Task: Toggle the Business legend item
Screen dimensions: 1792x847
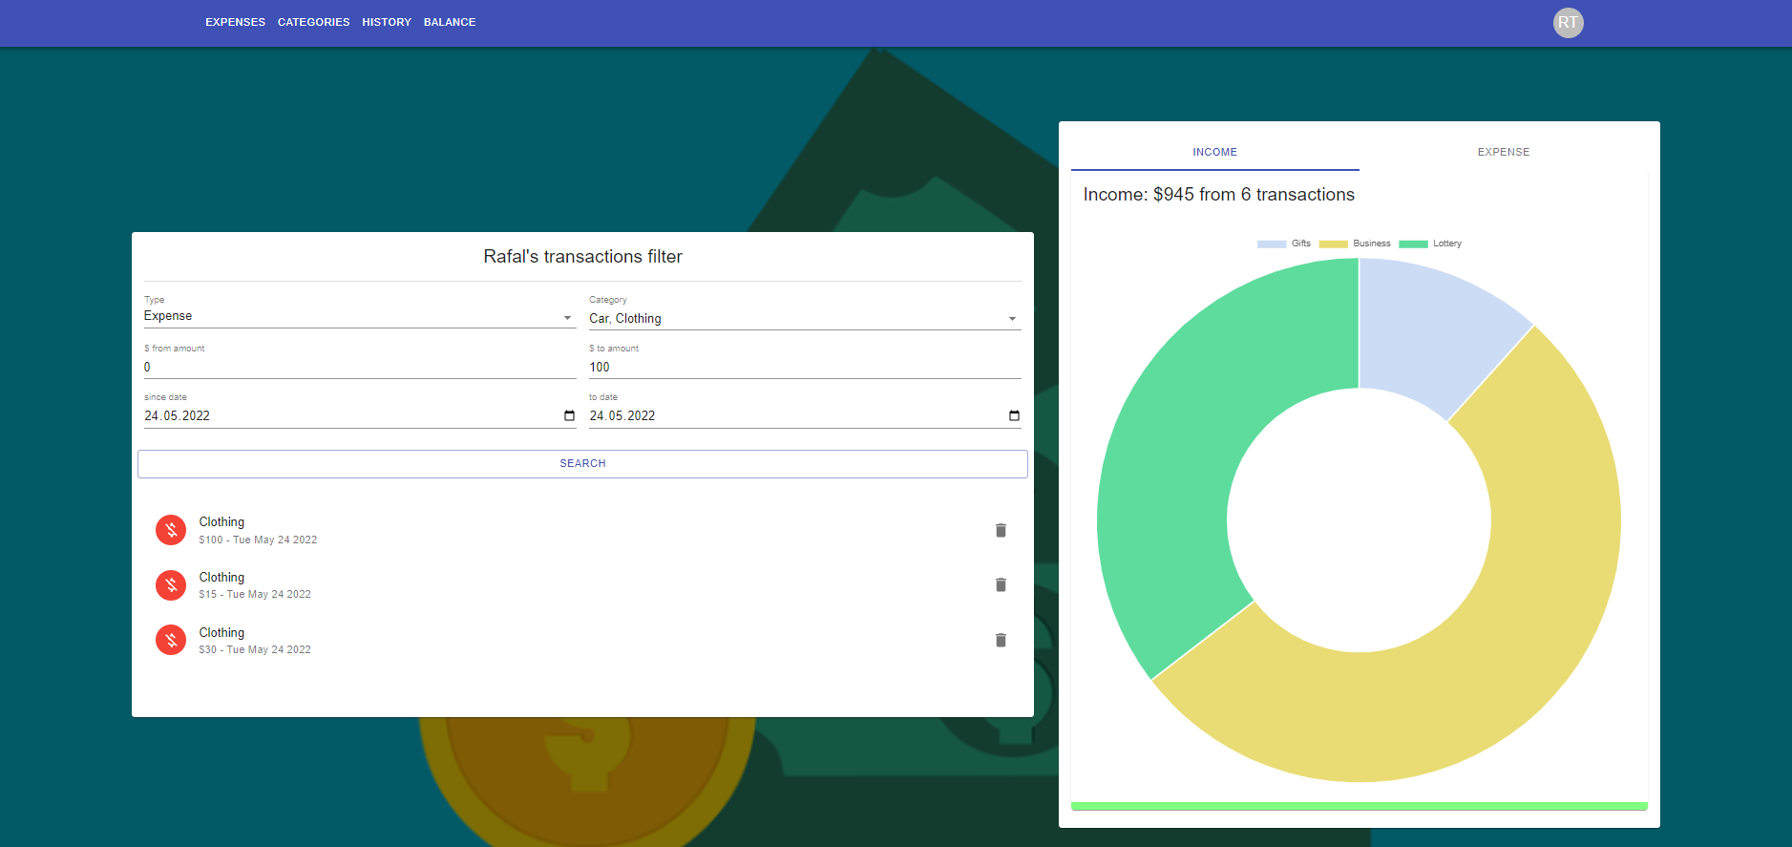Action: (1354, 244)
